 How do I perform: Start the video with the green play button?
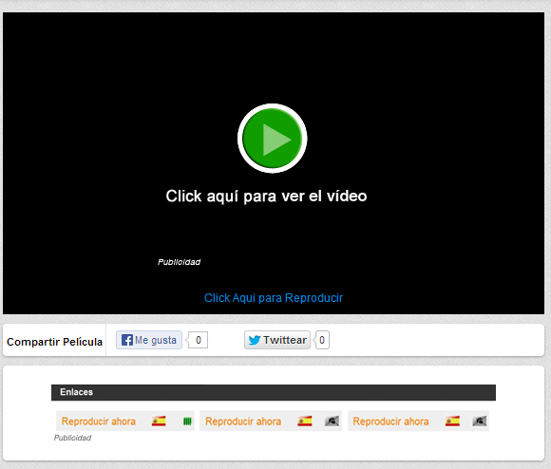point(273,139)
